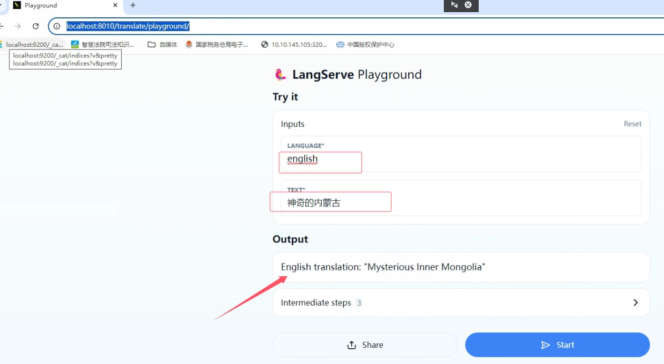
Task: Click the arrow icon on the floating black bar
Action: coord(454,5)
